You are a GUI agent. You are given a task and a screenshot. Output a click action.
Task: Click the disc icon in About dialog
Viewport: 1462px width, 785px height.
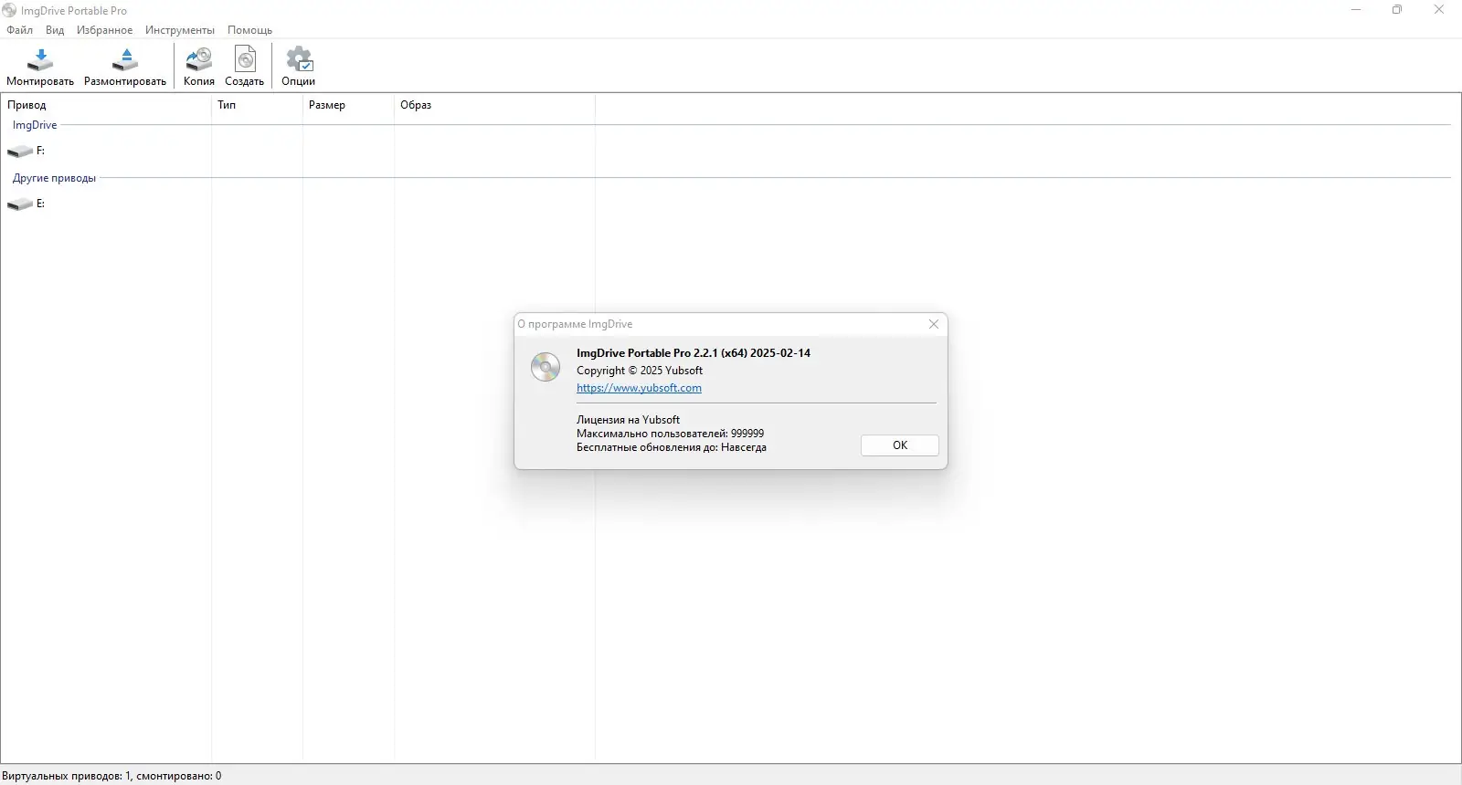click(546, 367)
